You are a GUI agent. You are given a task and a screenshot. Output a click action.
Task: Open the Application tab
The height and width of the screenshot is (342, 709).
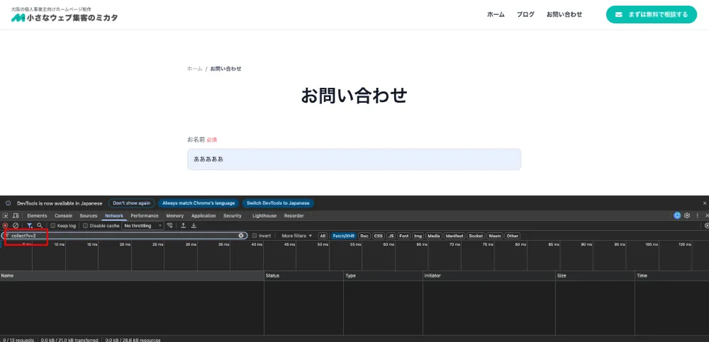[x=203, y=216]
